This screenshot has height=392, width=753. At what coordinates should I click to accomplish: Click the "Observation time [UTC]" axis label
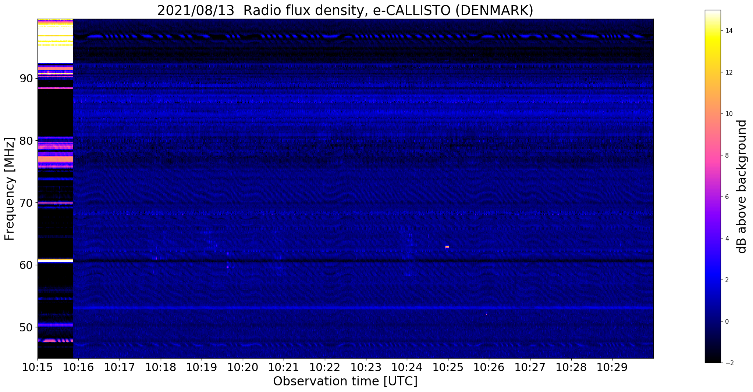coord(345,381)
